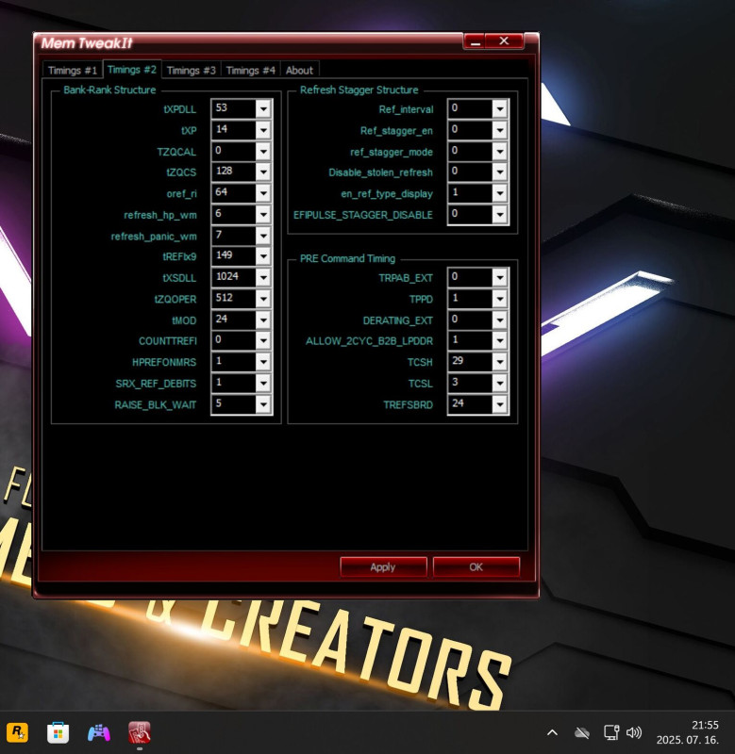Go to Timings #4 tab

coord(250,70)
